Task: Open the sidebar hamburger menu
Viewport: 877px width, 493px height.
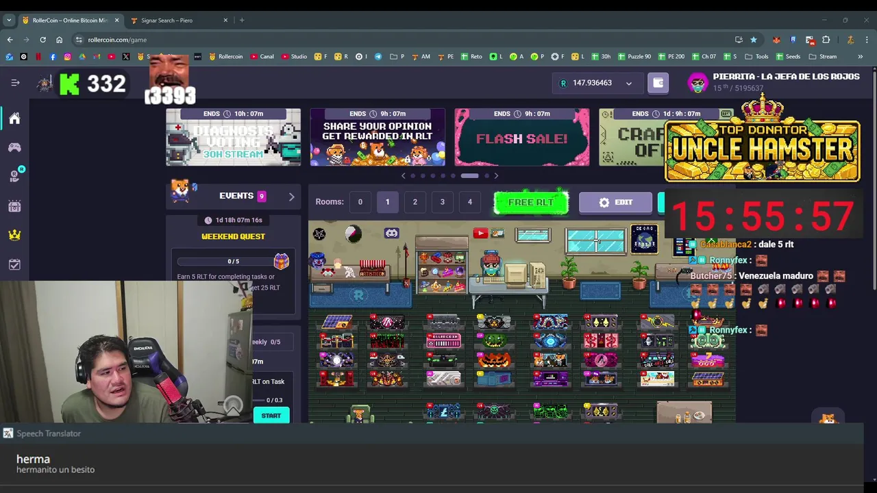Action: point(15,83)
